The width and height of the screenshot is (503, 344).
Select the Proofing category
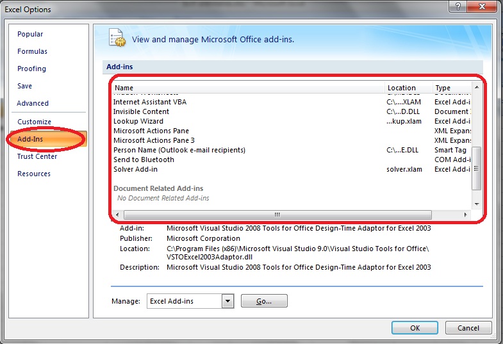click(31, 69)
